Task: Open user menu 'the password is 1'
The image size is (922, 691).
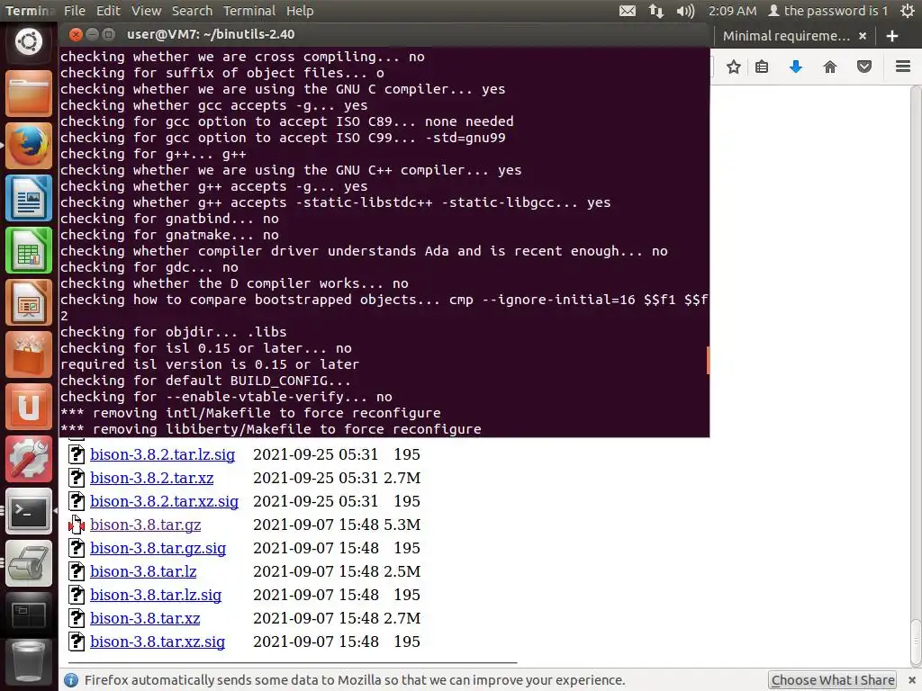Action: (x=828, y=11)
